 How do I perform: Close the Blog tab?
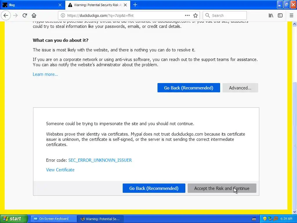(60, 5)
